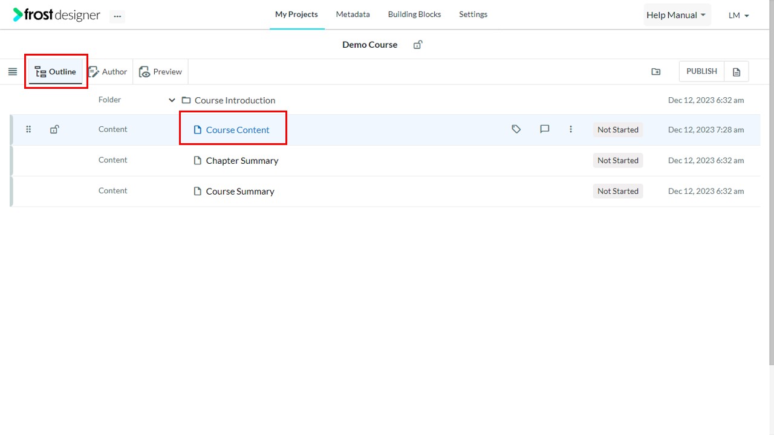Open the Chapter Summary item
774x435 pixels.
pyautogui.click(x=242, y=161)
